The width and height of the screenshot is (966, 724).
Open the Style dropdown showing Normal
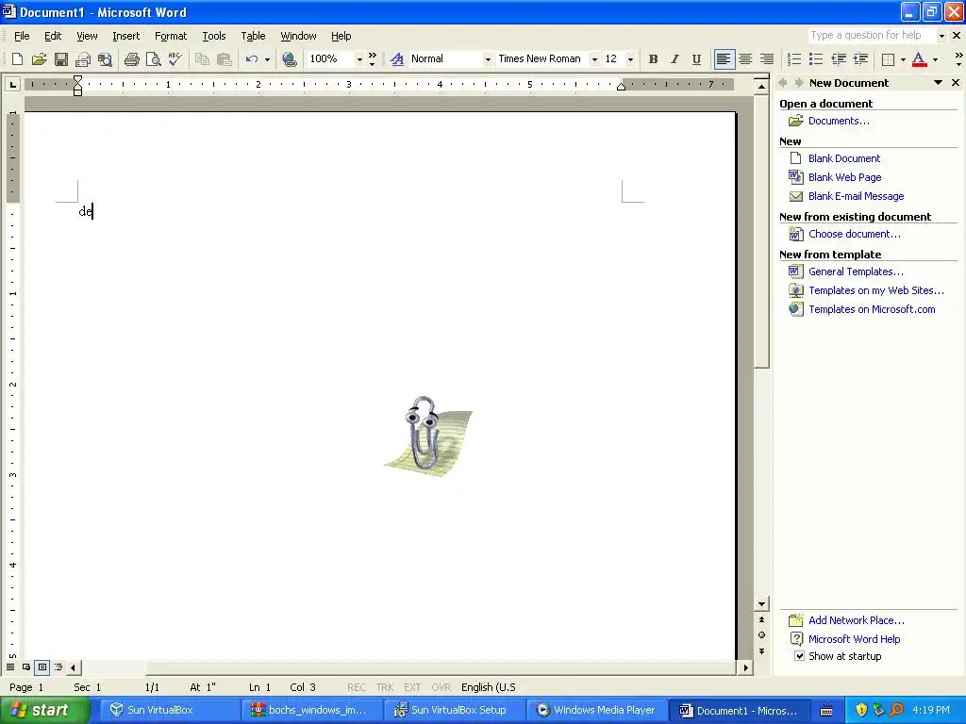click(488, 59)
